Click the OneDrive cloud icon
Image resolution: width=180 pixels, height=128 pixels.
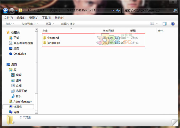tap(11, 54)
